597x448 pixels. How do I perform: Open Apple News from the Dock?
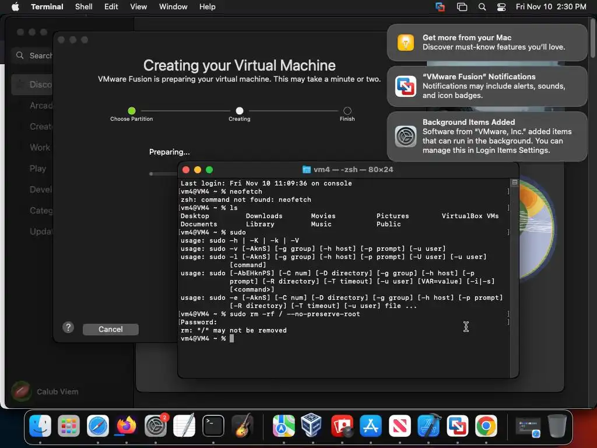click(x=400, y=425)
